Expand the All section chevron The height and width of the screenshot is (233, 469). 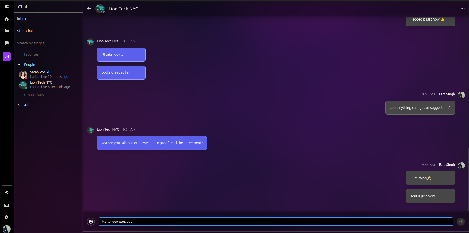pyautogui.click(x=19, y=105)
